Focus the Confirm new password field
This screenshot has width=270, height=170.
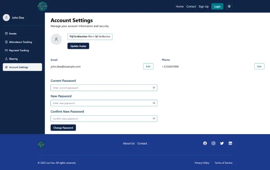coord(104,119)
